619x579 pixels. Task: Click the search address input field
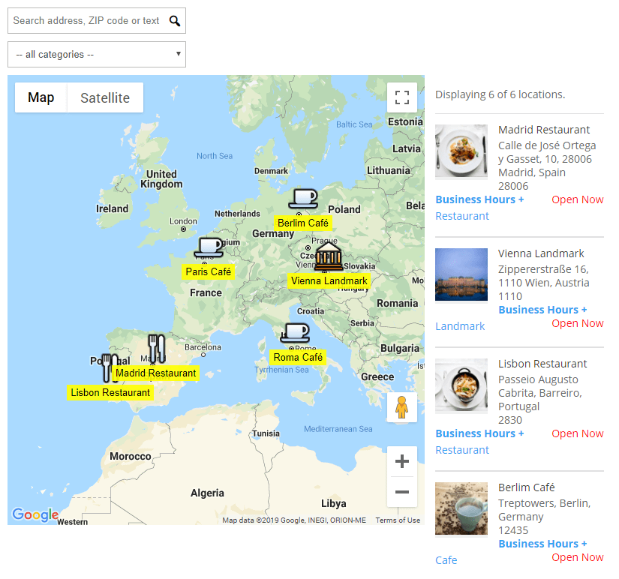pos(86,21)
